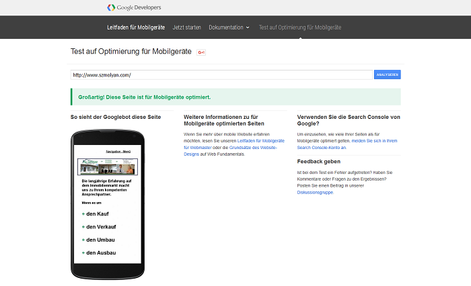Click the 'Feedback geben' heading
Image resolution: width=471 pixels, height=286 pixels.
[319, 162]
